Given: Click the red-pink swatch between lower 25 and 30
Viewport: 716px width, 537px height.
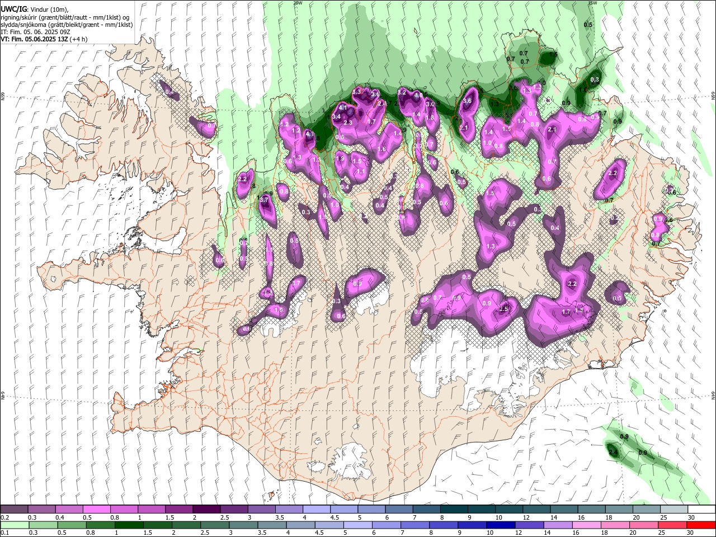Looking at the screenshot, I should coord(673,525).
